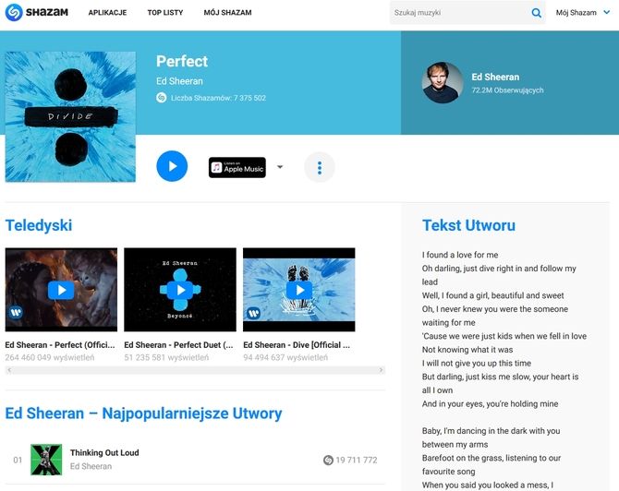Expand the streaming options arrow beside Apple Music
The height and width of the screenshot is (491, 619).
(280, 167)
